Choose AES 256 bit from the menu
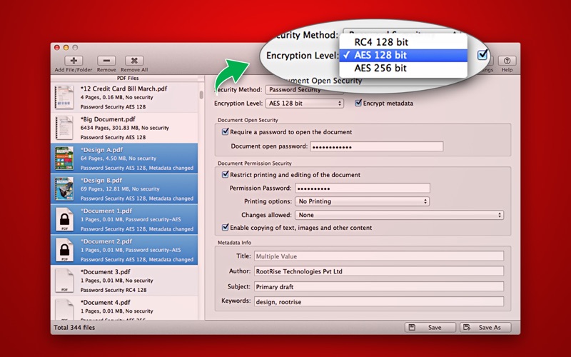571x357 pixels. (380, 69)
